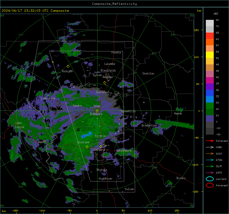The width and height of the screenshot is (229, 214).
Task: Click the cyan current ellipse legend icon
Action: (x=210, y=179)
